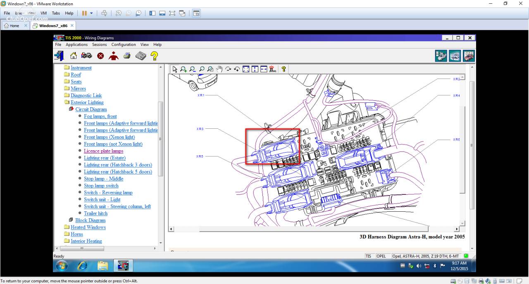529x284 pixels.
Task: Click the first top-right TIS application icon
Action: point(441,56)
